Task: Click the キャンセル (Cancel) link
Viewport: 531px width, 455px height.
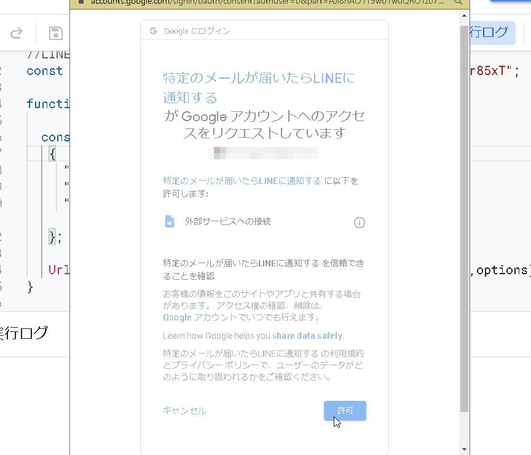Action: click(x=184, y=411)
